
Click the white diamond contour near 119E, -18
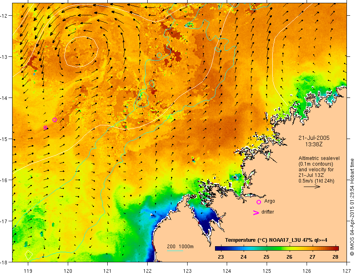tap(29, 255)
